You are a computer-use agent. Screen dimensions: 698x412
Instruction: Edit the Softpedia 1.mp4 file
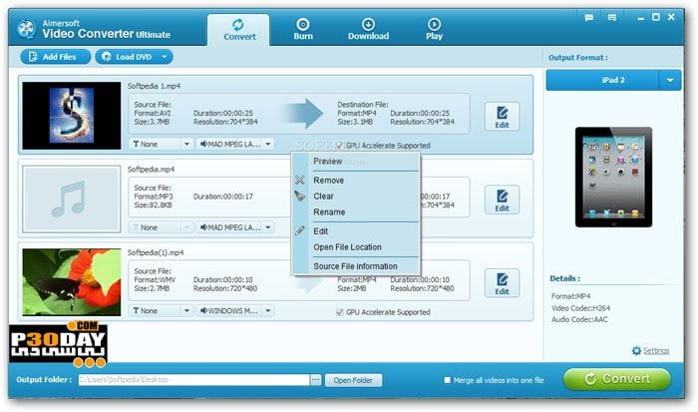pyautogui.click(x=502, y=117)
